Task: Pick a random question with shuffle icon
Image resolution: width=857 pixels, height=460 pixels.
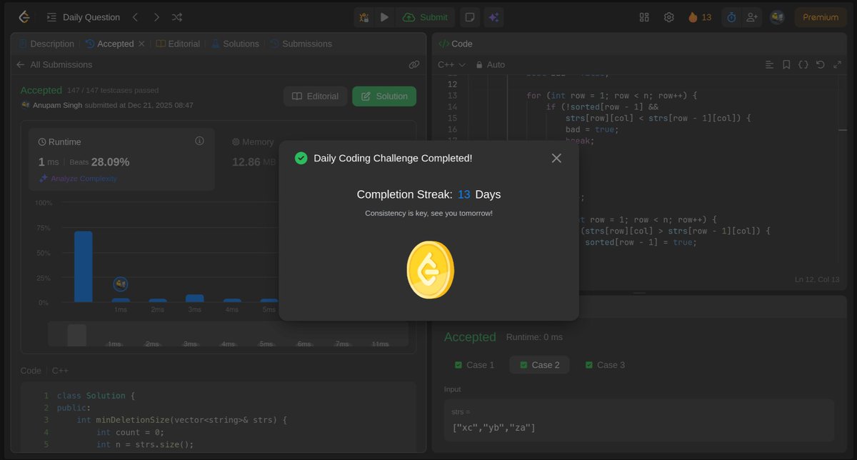Action: [177, 17]
